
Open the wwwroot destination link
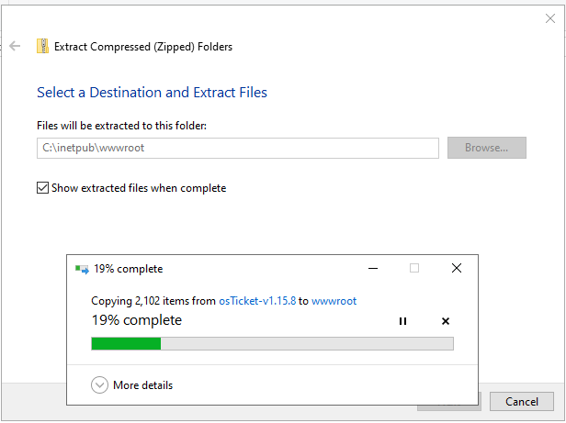(x=334, y=301)
